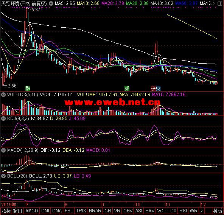224x215 pixels.
Task: Click the red 涨 marker under the chart
Action: pyautogui.click(x=153, y=88)
